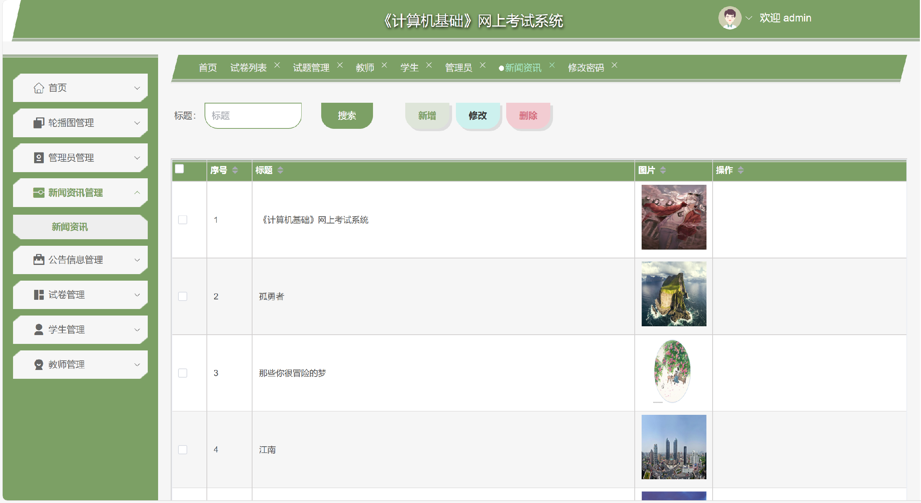Click the pink 删除 button

[528, 115]
